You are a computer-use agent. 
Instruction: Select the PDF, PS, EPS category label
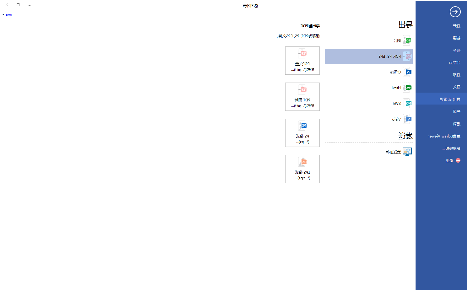(389, 56)
